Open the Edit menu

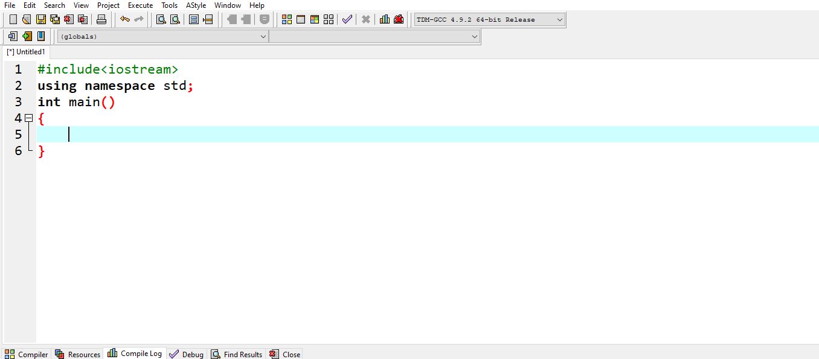point(30,5)
